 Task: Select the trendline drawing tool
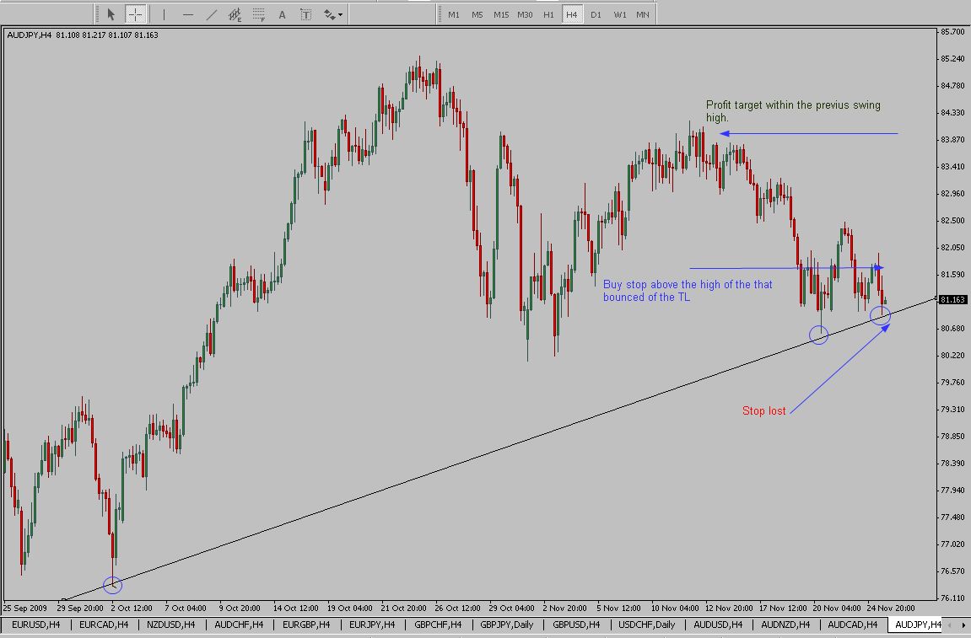tap(211, 14)
